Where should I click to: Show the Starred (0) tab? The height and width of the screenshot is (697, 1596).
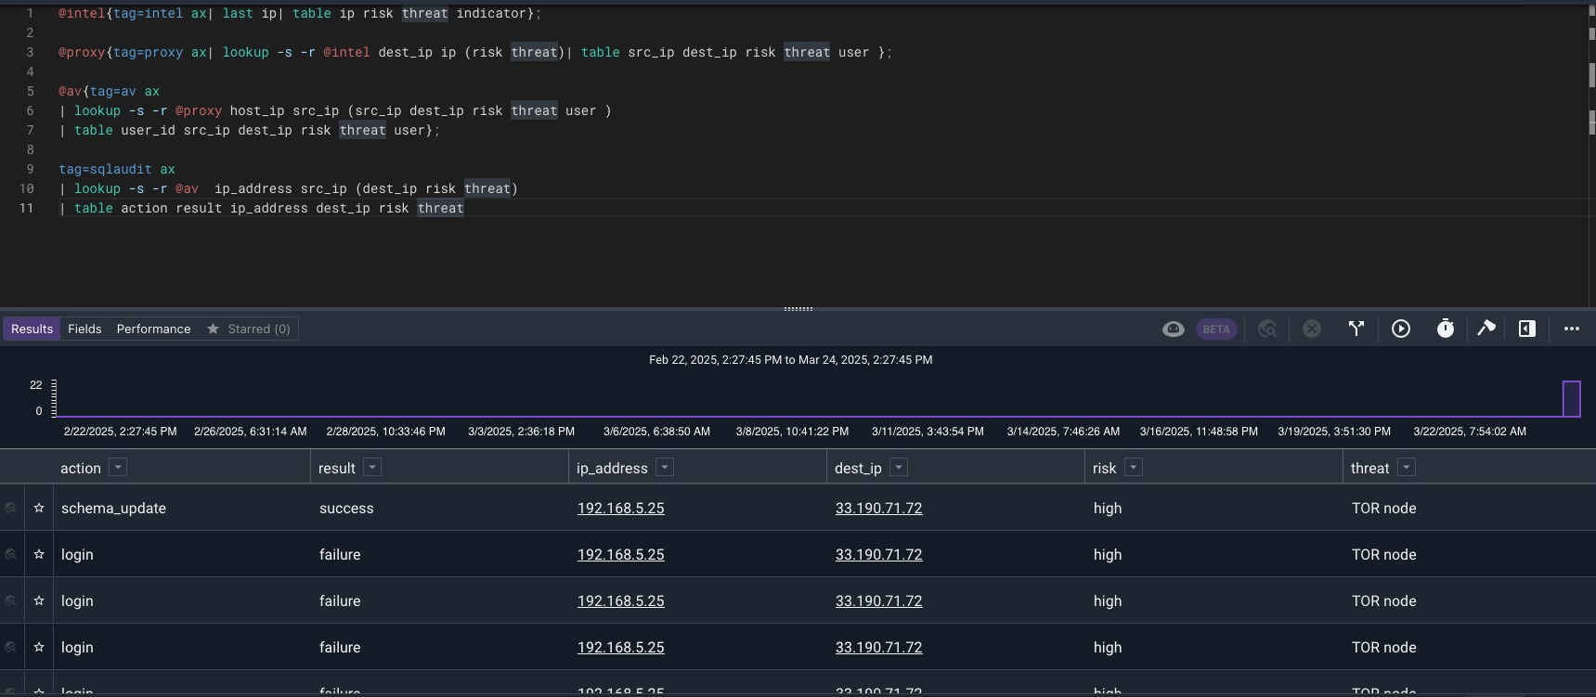click(249, 329)
